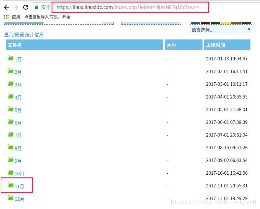260x209 pixels.
Task: Click timestamp 2017-04-01 20:55:55
Action: [x=227, y=97]
